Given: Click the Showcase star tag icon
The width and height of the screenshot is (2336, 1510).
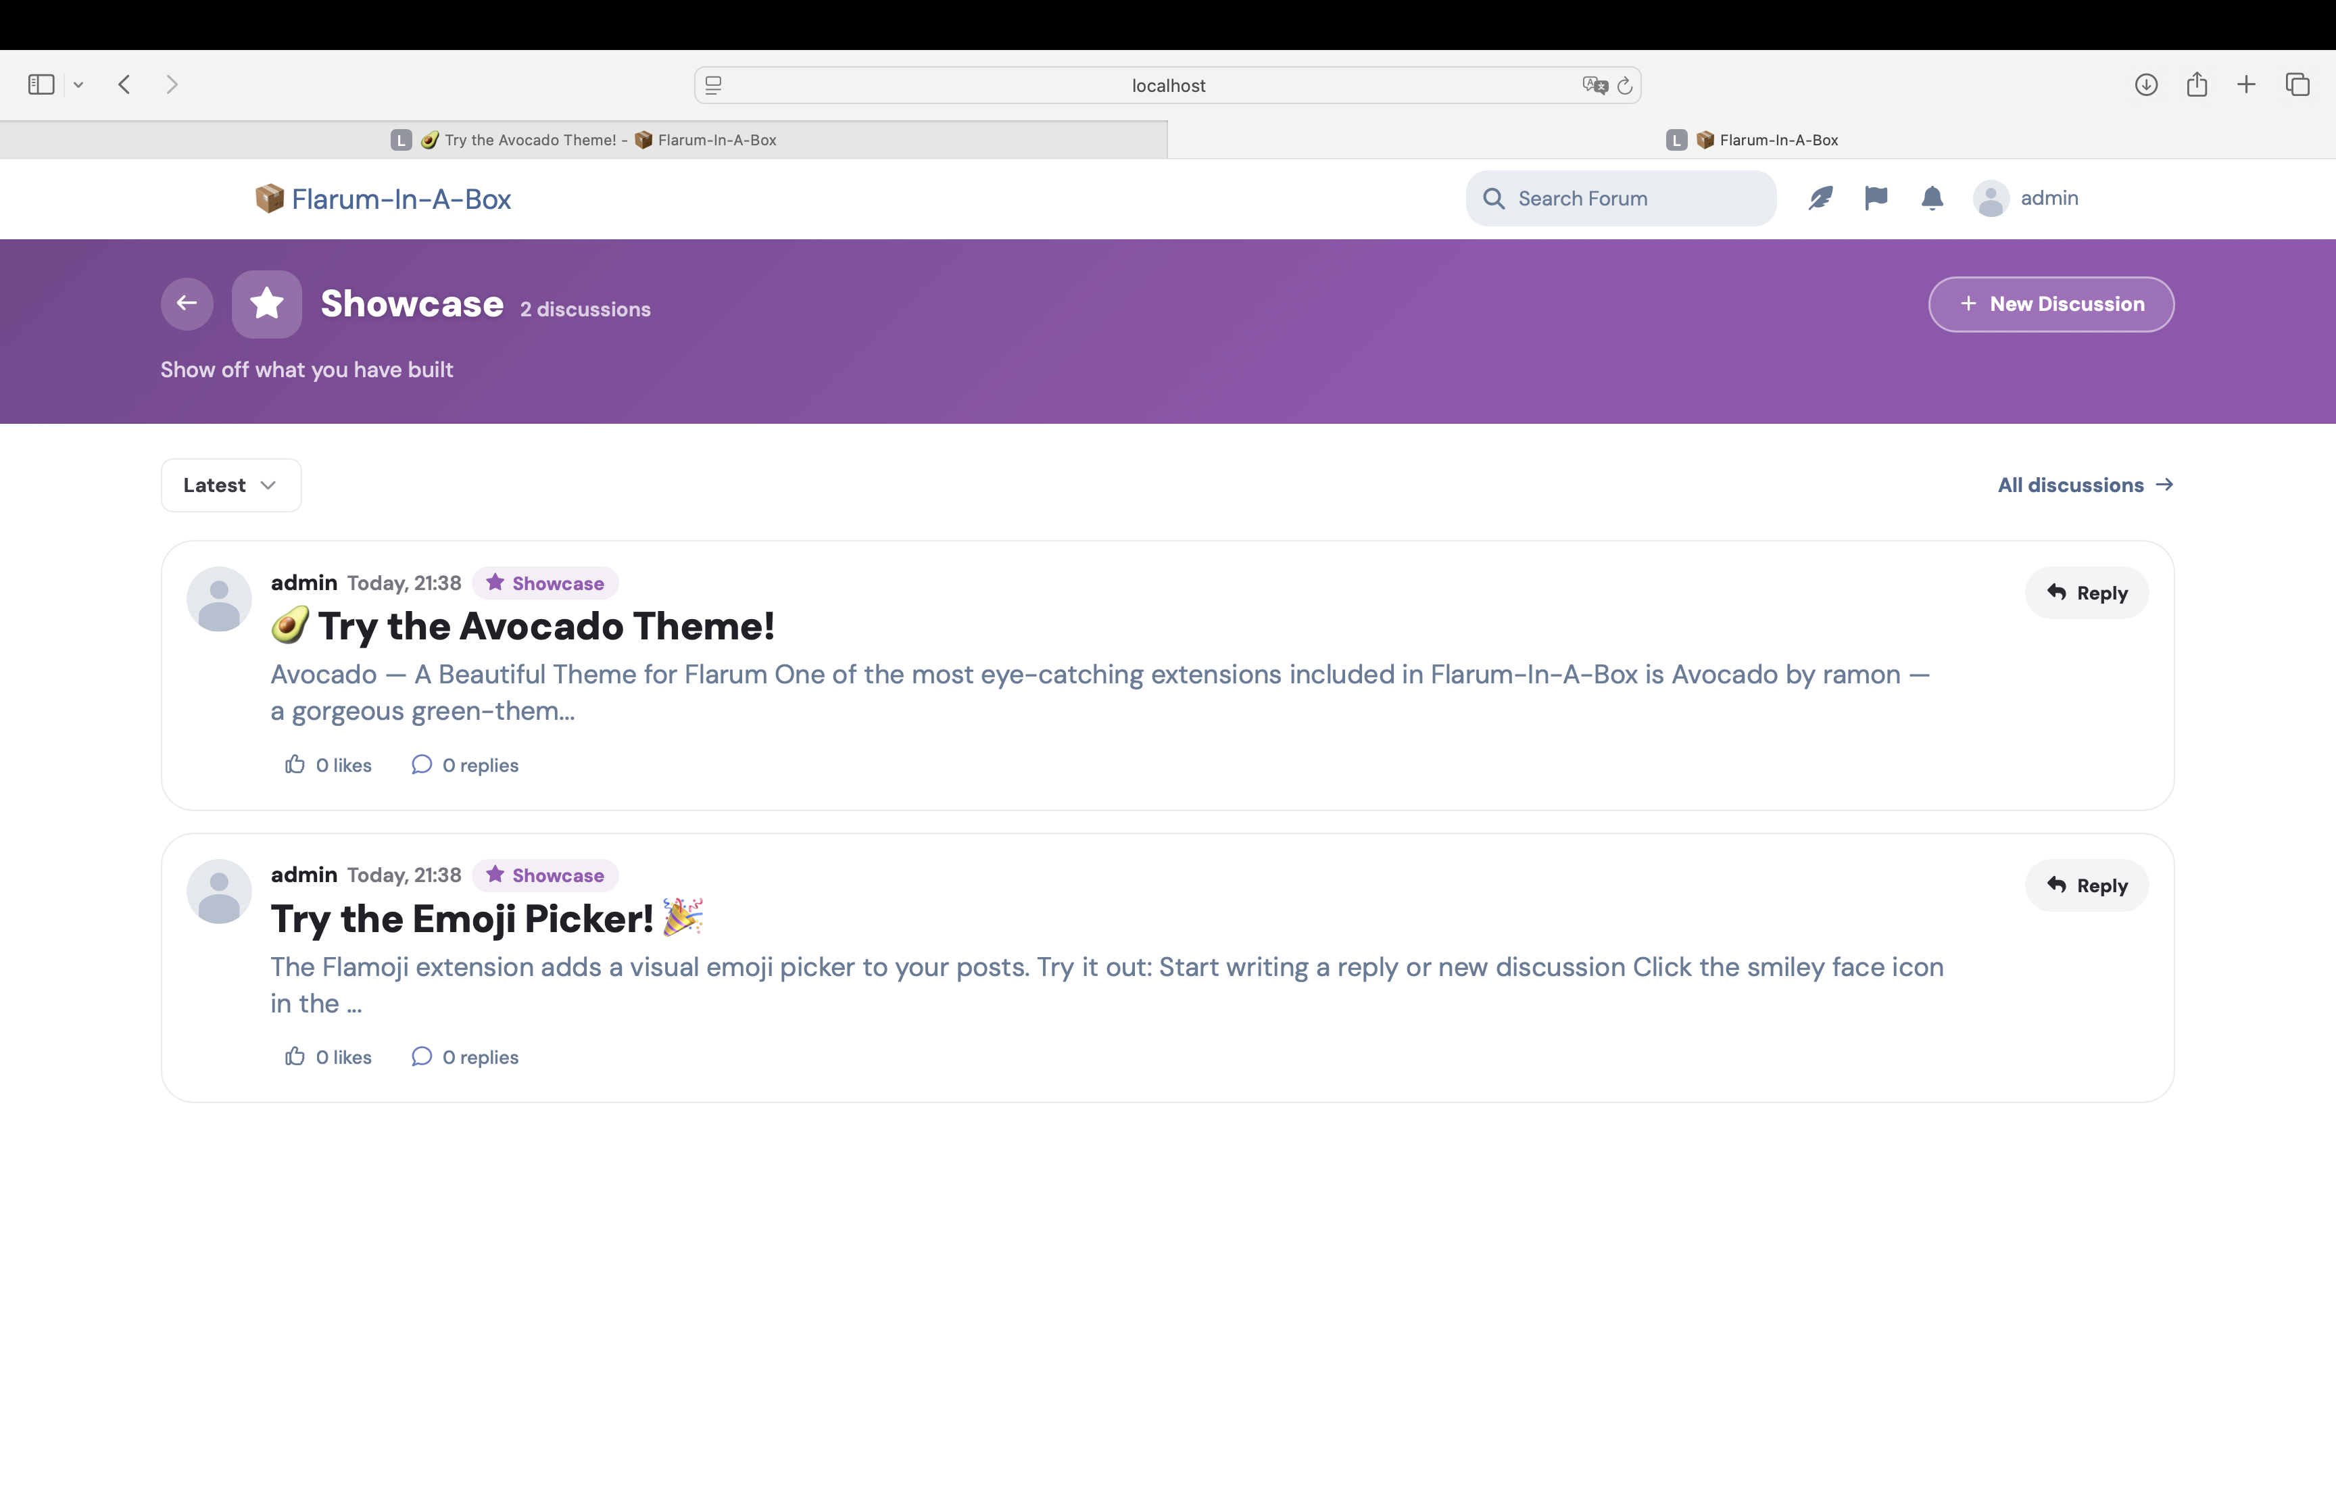Looking at the screenshot, I should [266, 304].
